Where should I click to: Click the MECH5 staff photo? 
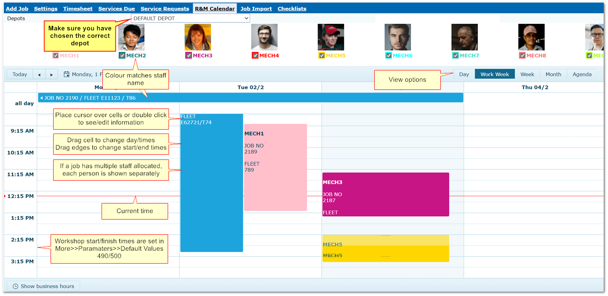[331, 37]
